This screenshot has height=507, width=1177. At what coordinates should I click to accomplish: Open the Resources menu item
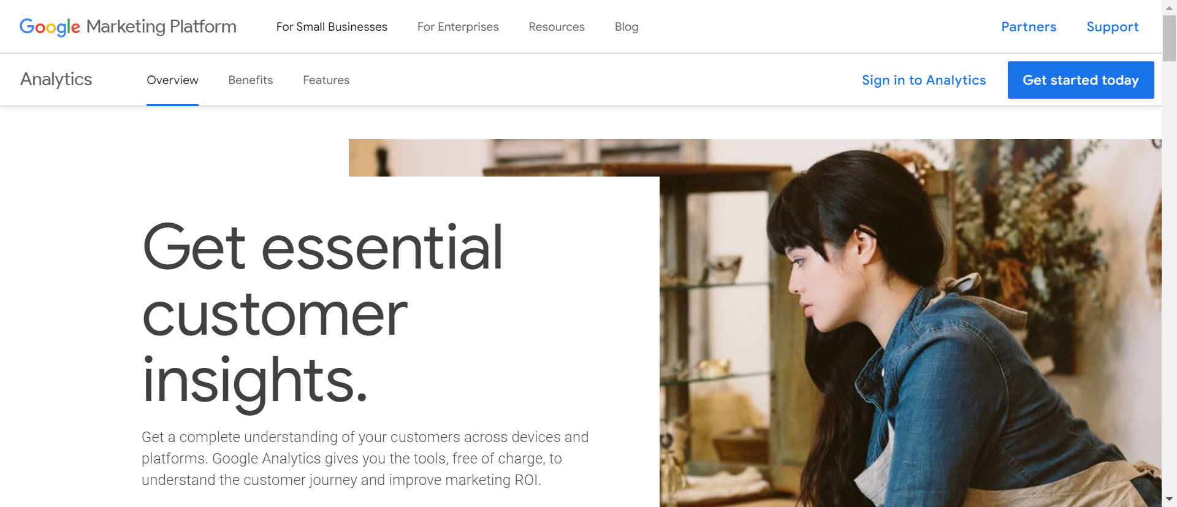coord(557,27)
